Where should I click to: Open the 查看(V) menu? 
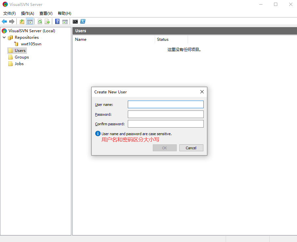click(x=46, y=13)
